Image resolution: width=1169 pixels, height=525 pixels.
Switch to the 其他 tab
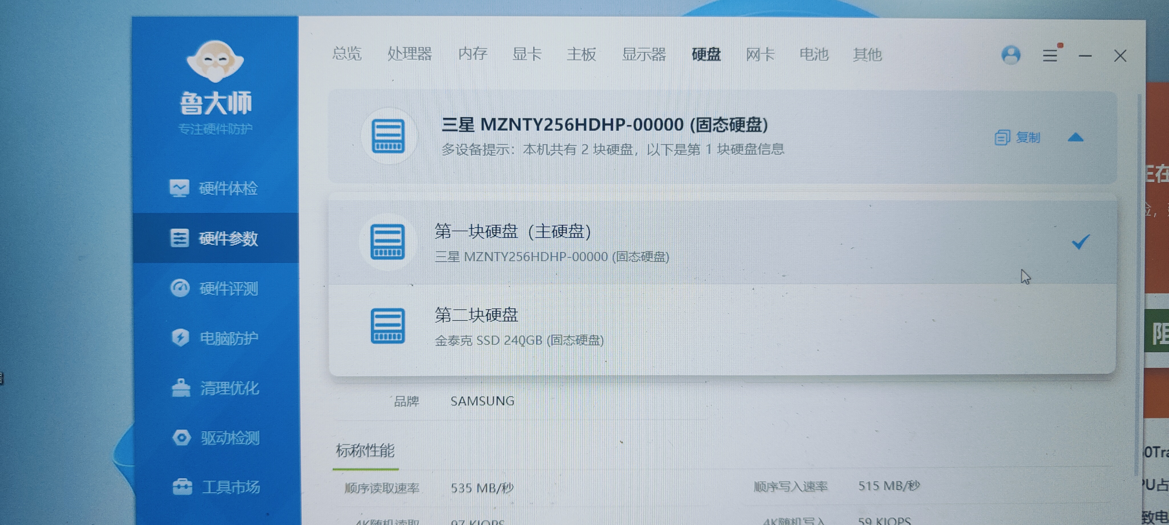[x=867, y=55]
